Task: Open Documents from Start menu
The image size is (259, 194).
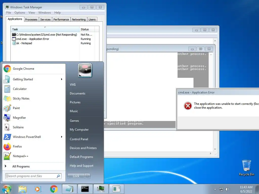Action: coord(77,93)
